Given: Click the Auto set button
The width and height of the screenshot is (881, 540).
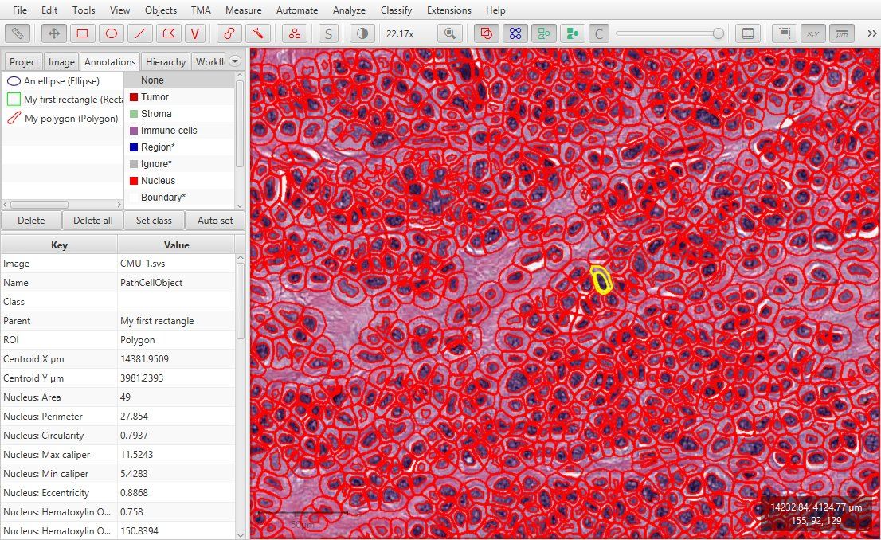Looking at the screenshot, I should click(x=215, y=220).
